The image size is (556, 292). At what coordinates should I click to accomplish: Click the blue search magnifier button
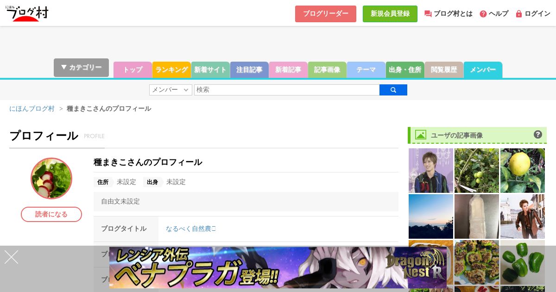[x=393, y=90]
